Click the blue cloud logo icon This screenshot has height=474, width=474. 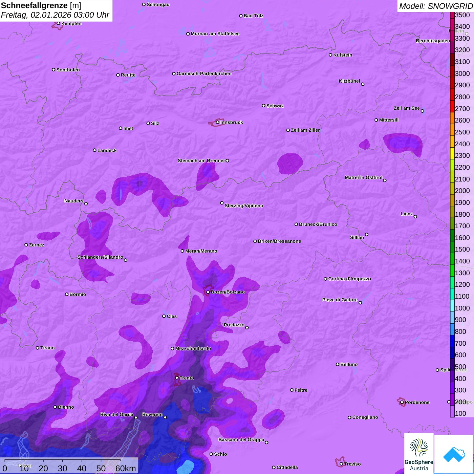(454, 454)
